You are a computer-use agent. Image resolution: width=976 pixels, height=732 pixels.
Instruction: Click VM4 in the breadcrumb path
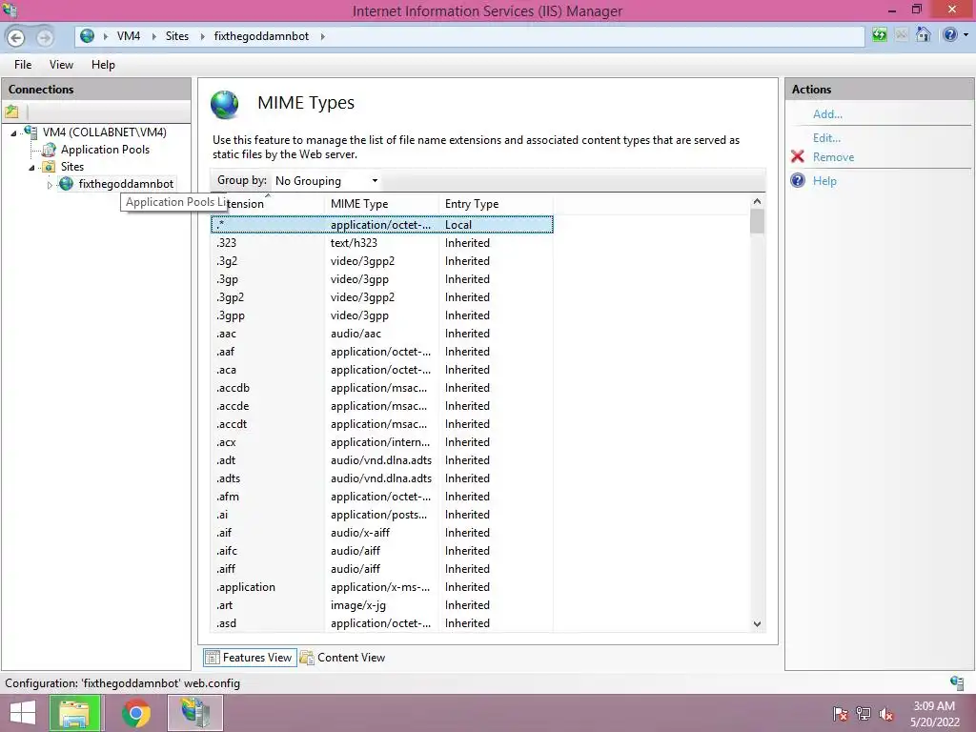[129, 36]
